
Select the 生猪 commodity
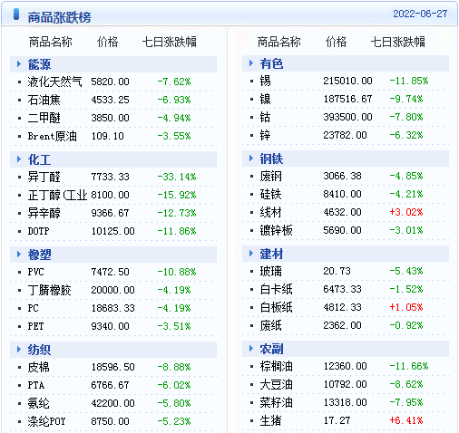pyautogui.click(x=270, y=420)
